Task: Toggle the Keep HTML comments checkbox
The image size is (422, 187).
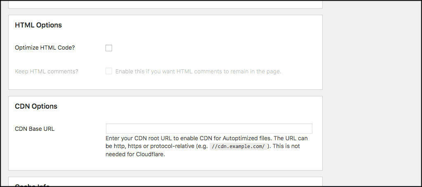Action: pyautogui.click(x=109, y=71)
